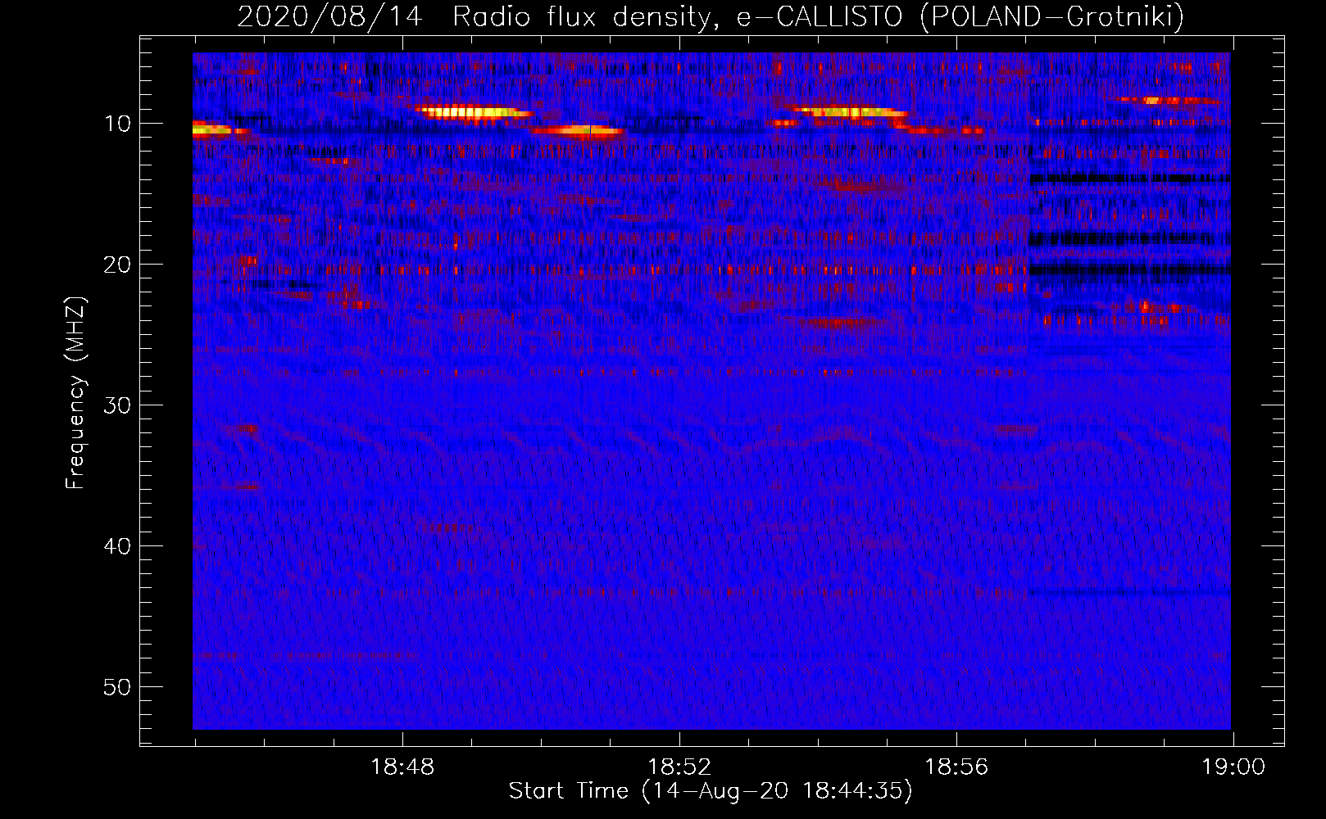Click the 10 MHz frequency tick label
The width and height of the screenshot is (1326, 819).
pos(118,124)
